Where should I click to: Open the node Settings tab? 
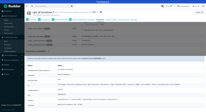point(134,20)
